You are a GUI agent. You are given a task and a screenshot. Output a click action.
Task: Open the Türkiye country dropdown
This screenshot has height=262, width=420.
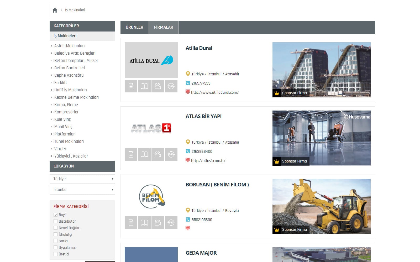[x=82, y=179]
